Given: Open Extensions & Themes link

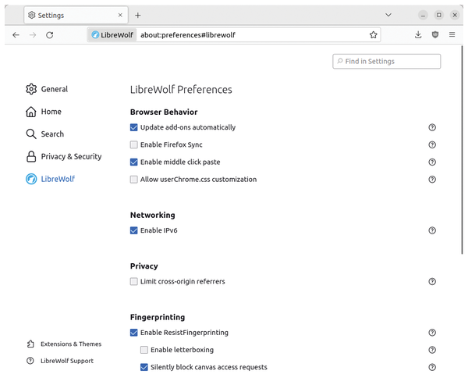Looking at the screenshot, I should point(64,344).
